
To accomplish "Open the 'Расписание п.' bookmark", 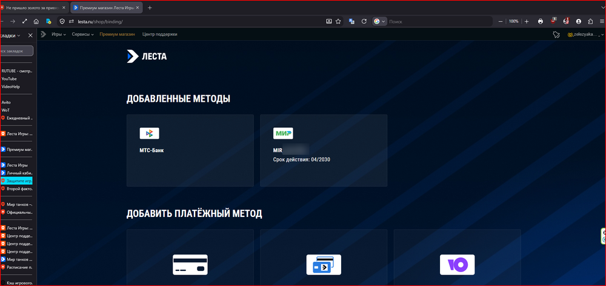I will click(16, 267).
